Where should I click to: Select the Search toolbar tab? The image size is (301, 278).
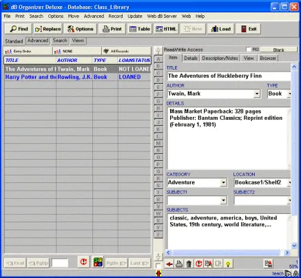(60, 41)
